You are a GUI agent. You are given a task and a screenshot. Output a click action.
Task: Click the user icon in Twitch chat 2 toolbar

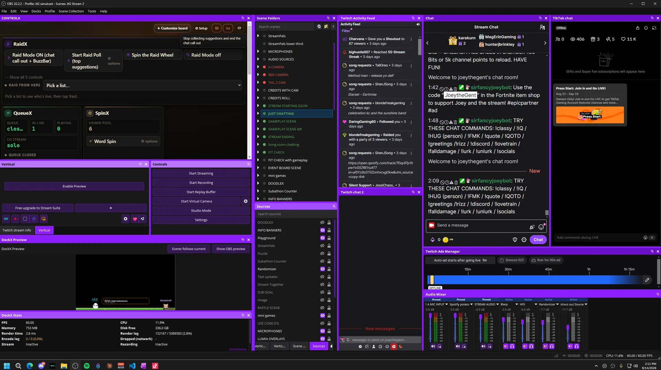point(374,347)
